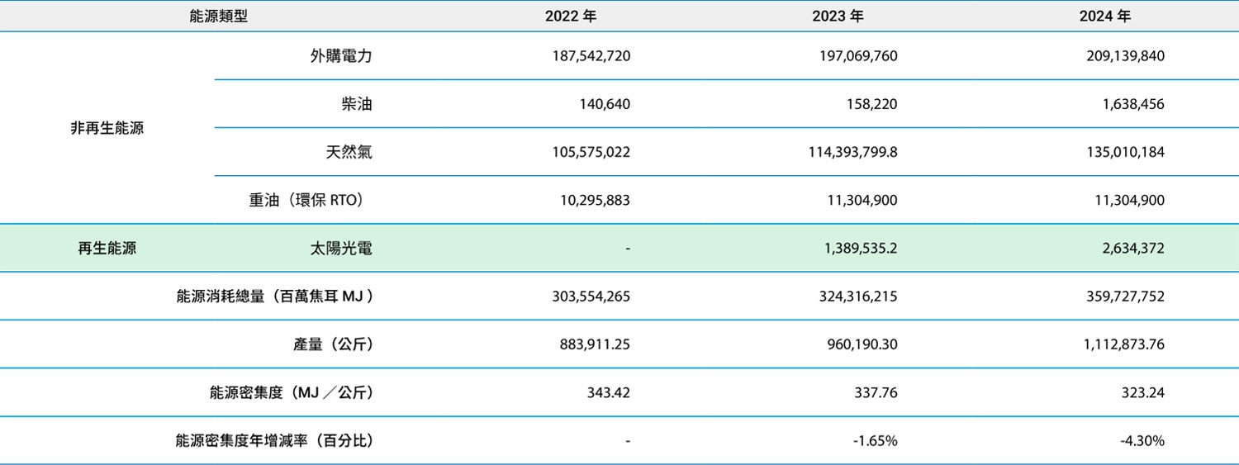Viewport: 1239px width, 465px height.
Task: Click the 能源密集度年增減率 row label
Action: click(274, 441)
